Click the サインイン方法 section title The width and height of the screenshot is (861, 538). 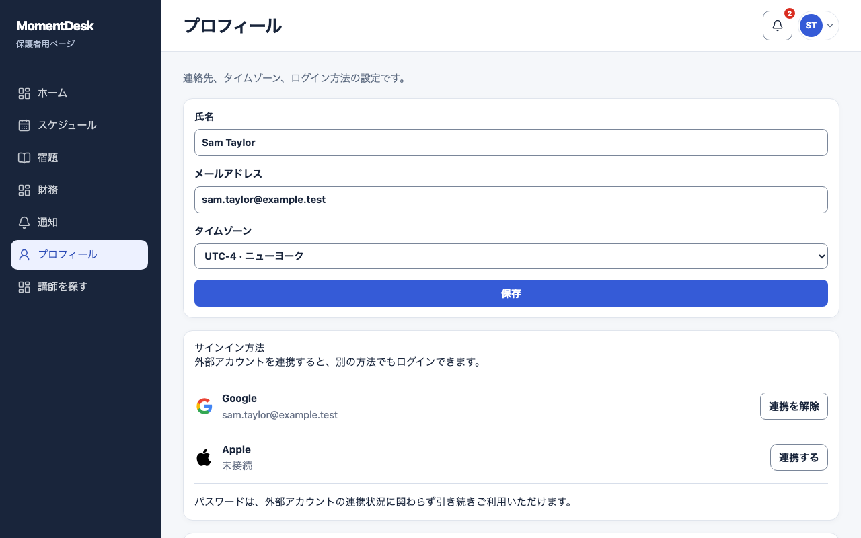tap(229, 348)
